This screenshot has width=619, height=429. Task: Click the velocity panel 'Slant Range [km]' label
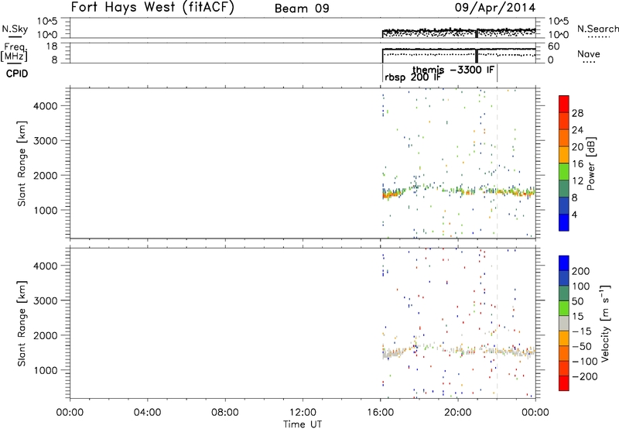click(22, 323)
